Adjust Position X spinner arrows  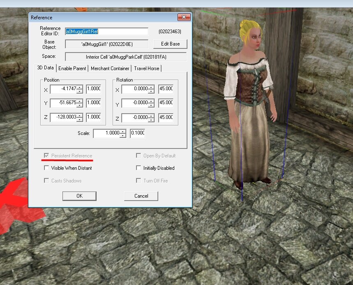[x=80, y=89]
